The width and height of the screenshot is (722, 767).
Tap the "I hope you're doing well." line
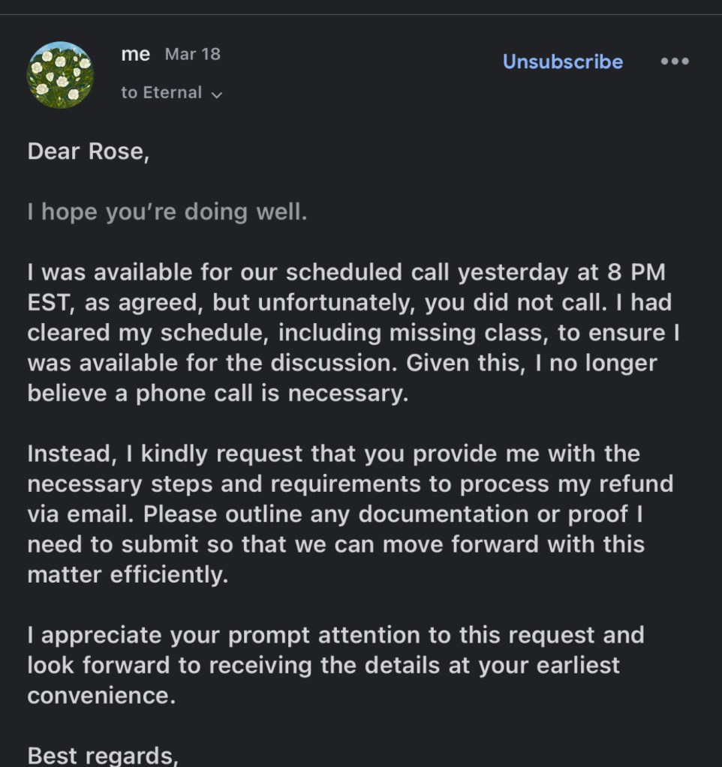click(x=167, y=212)
